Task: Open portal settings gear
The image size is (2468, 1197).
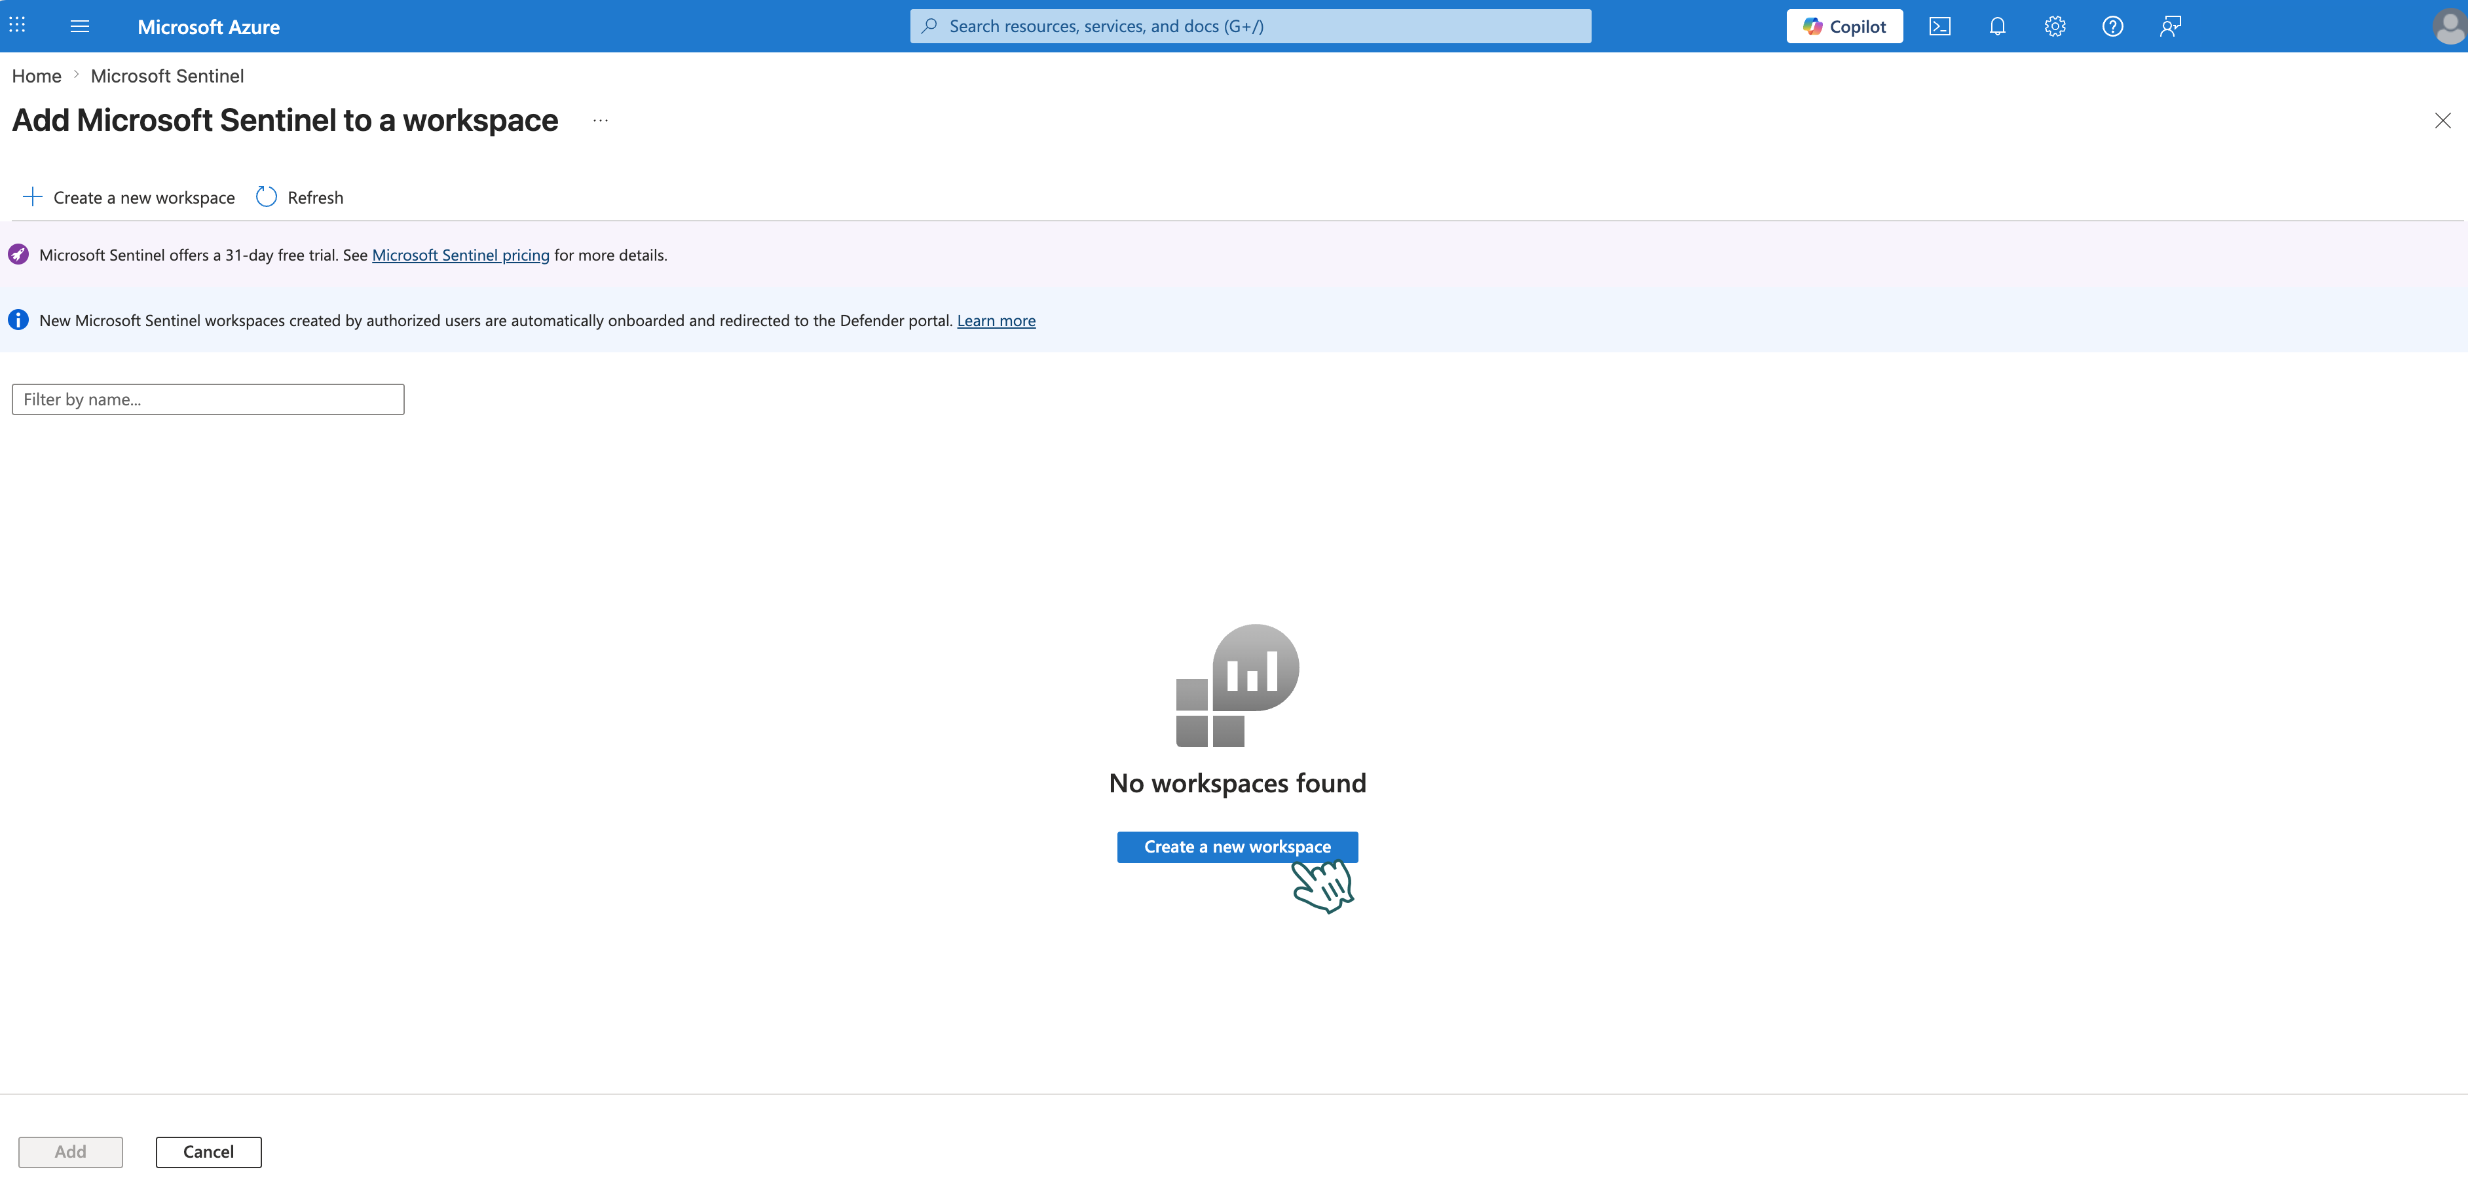Action: point(2055,26)
